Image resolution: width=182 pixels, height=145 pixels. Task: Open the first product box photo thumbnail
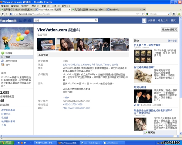pyautogui.click(x=46, y=44)
